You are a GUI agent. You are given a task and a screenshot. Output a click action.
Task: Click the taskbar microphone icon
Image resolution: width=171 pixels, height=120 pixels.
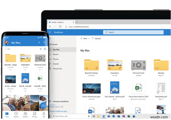[x=89, y=116]
